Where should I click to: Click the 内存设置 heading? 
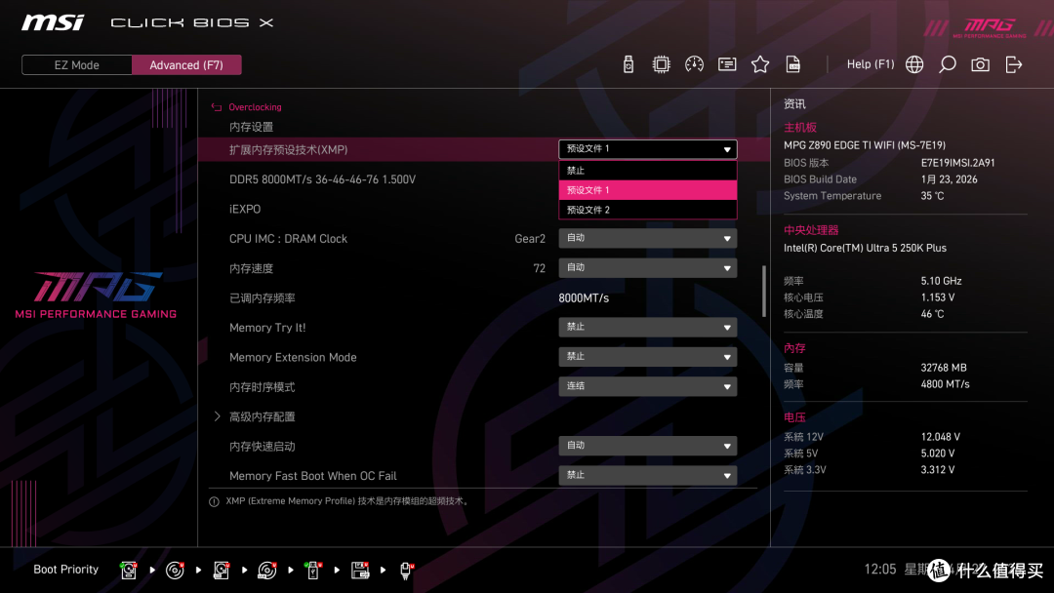(251, 127)
